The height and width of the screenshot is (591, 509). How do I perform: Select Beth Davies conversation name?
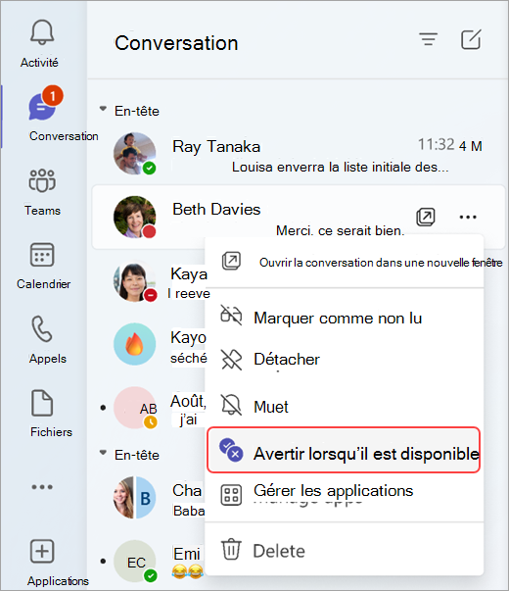tap(216, 209)
